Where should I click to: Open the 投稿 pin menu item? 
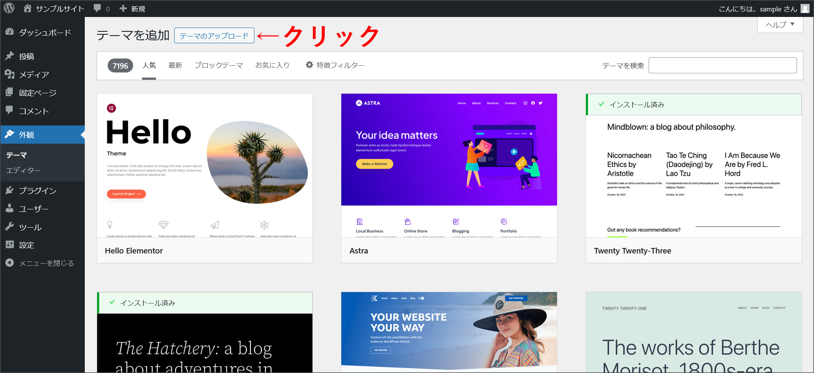click(x=26, y=56)
